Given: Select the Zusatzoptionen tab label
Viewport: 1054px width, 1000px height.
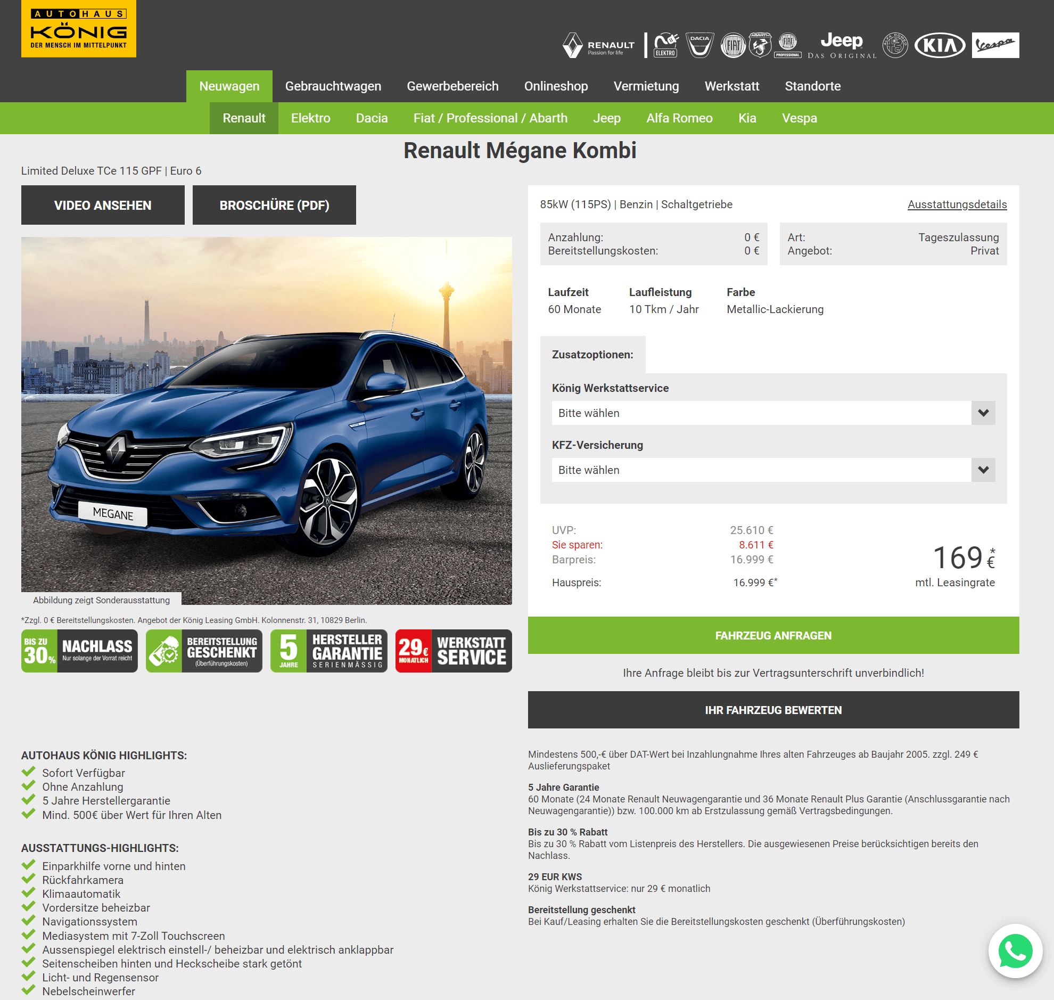Looking at the screenshot, I should 592,355.
